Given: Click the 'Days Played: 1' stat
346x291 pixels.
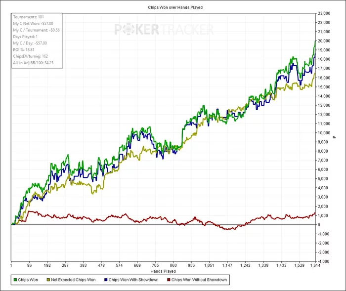Looking at the screenshot, I should point(25,37).
